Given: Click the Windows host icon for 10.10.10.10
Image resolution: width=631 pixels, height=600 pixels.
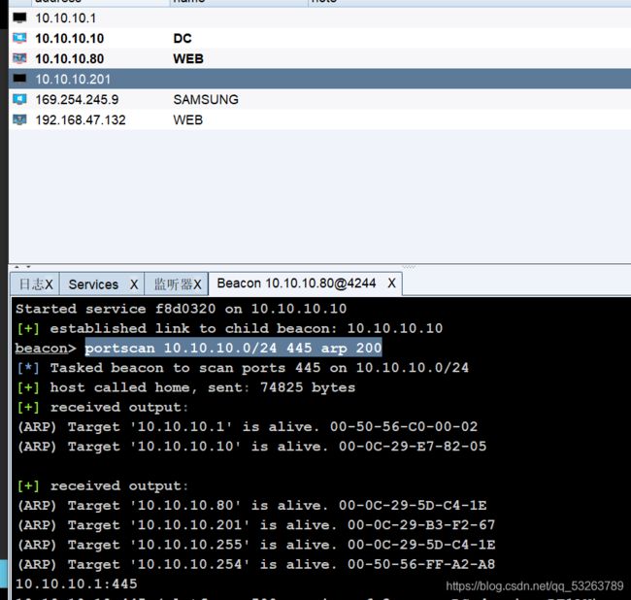Looking at the screenshot, I should click(x=19, y=38).
